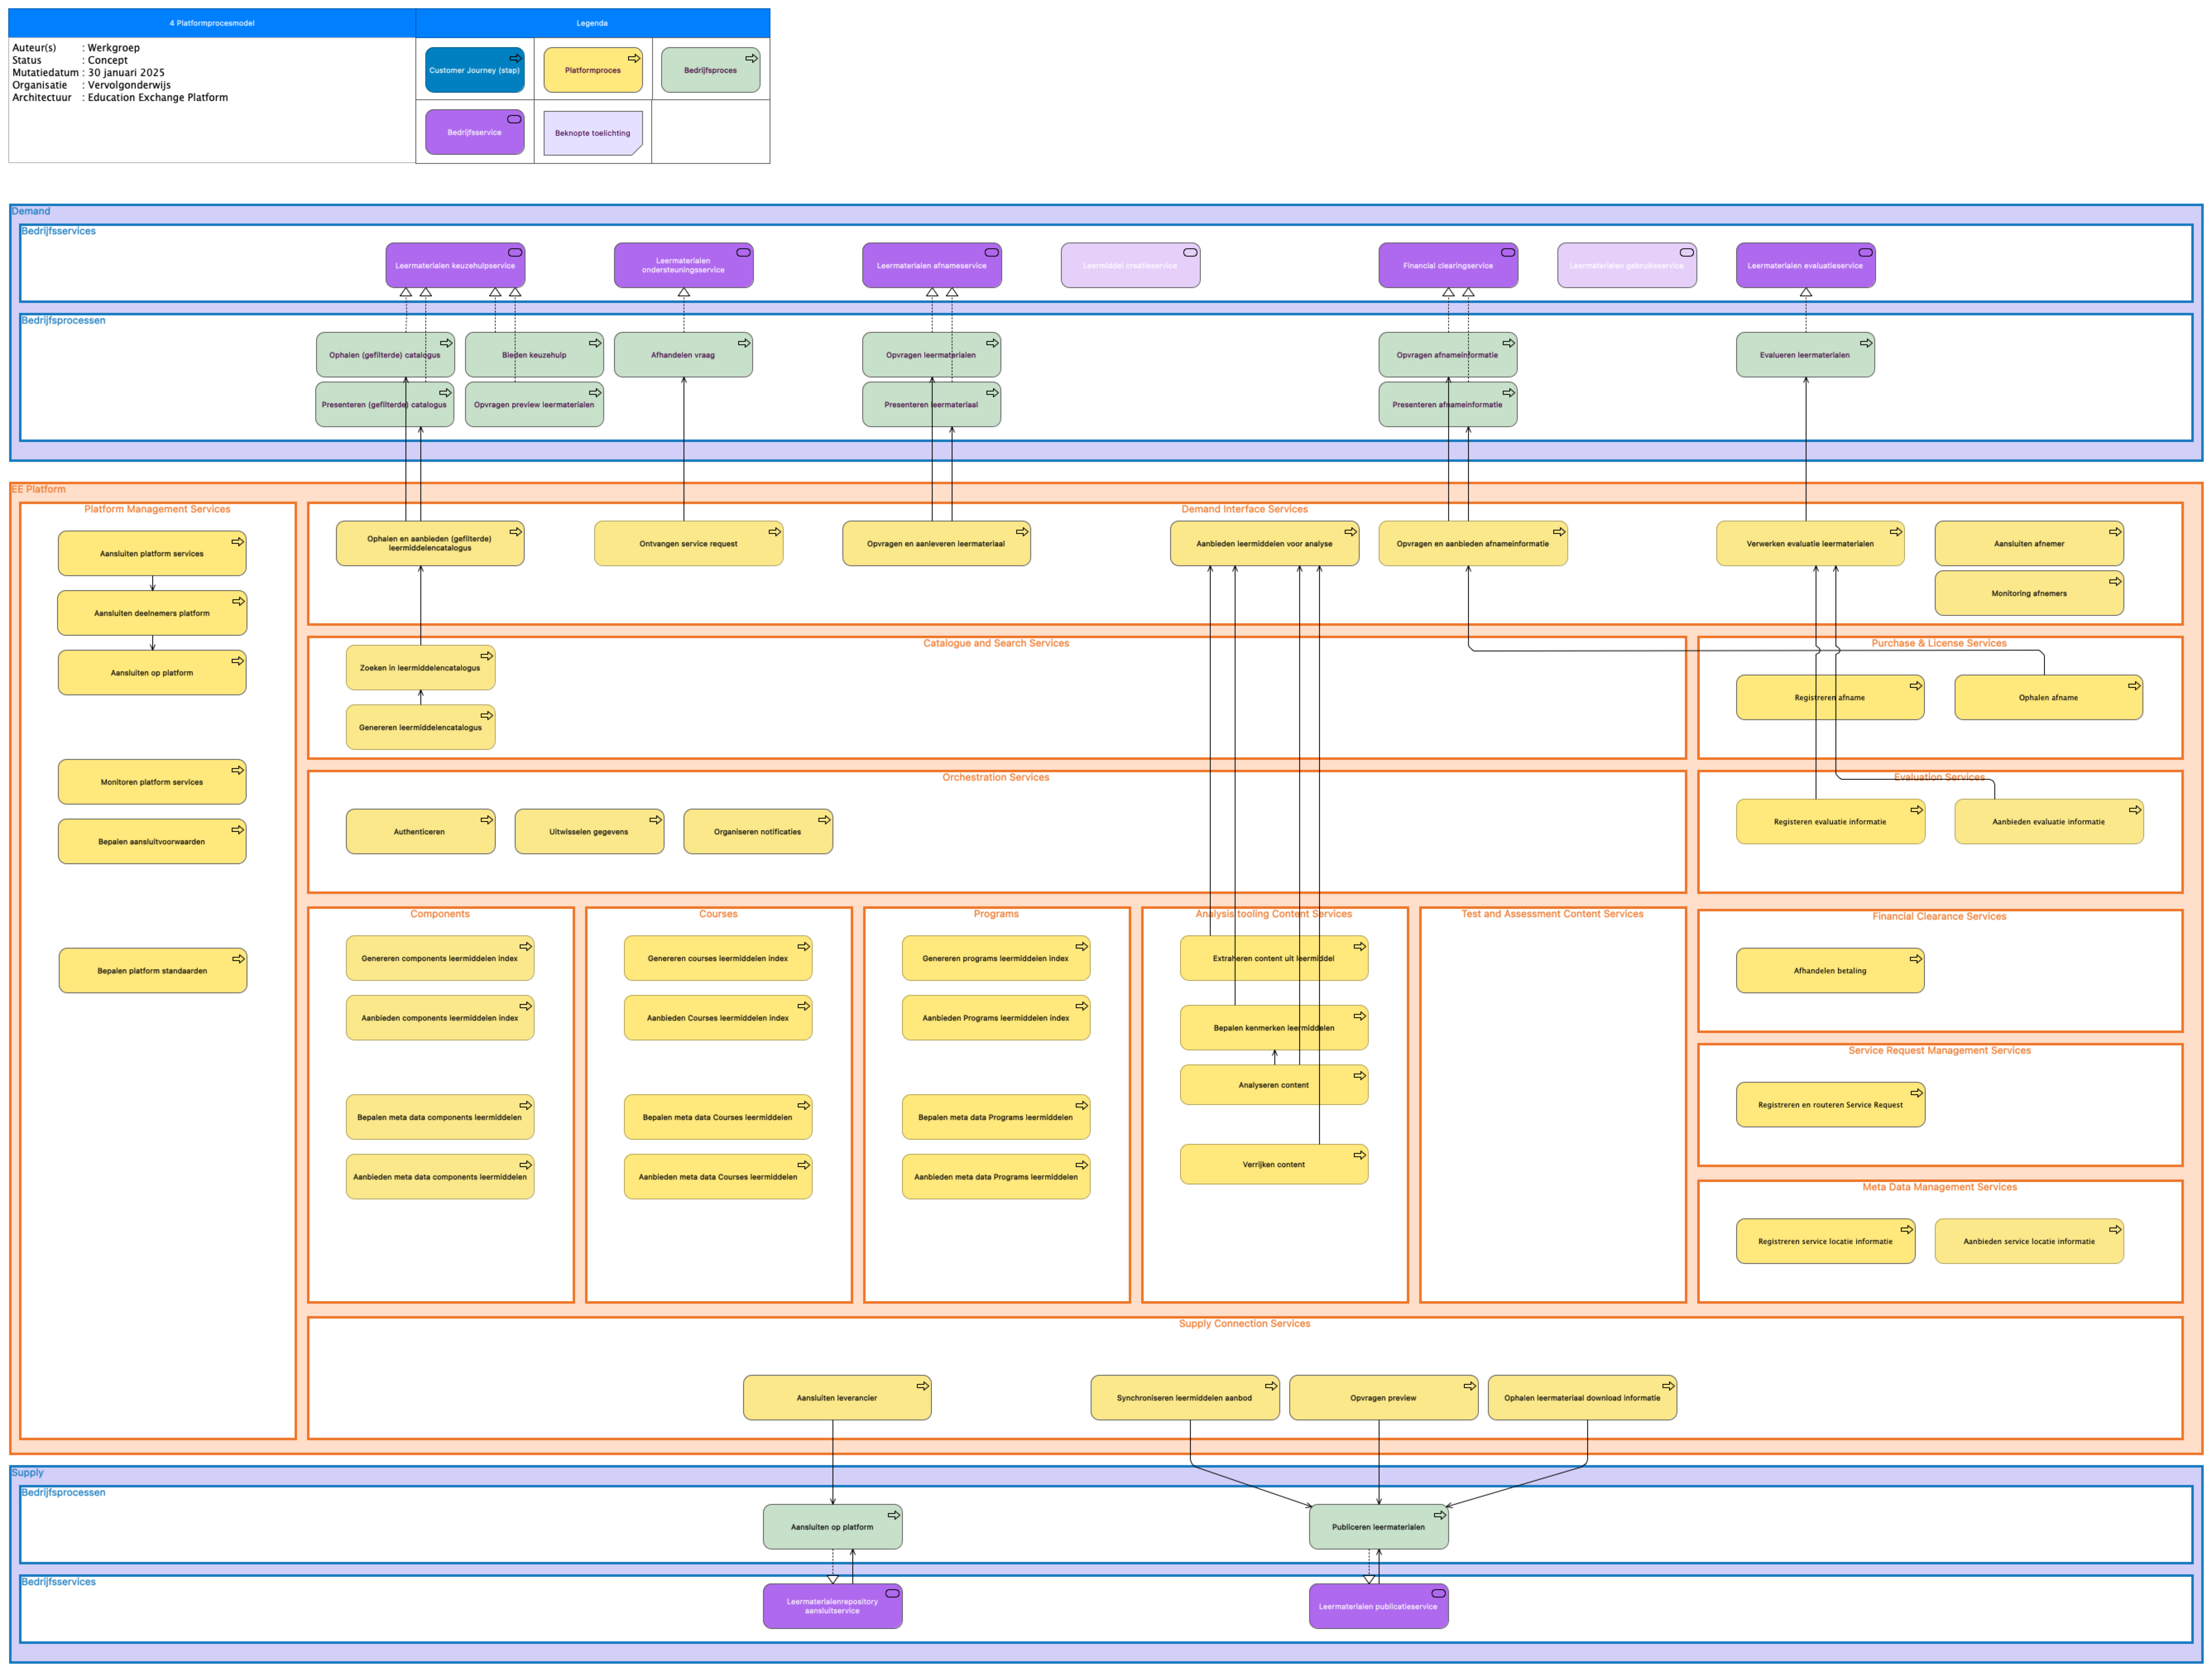This screenshot has height=1672, width=2212.
Task: Expand the EE Platform container
Action: 37,489
